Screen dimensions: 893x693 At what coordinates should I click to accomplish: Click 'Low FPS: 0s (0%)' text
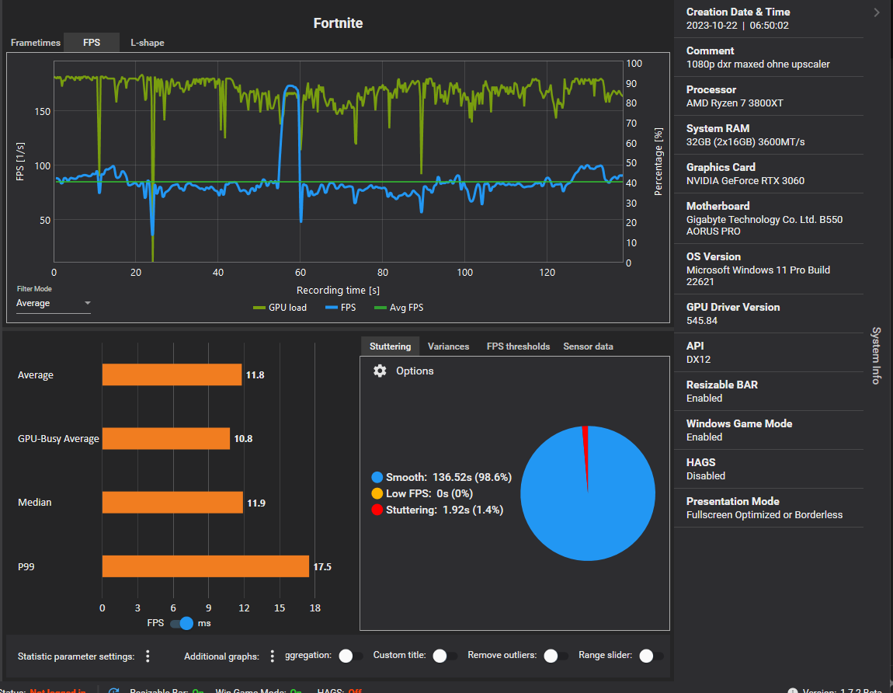pos(429,493)
